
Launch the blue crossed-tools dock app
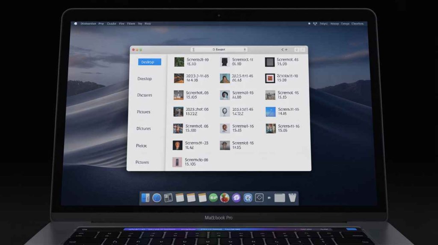pos(248,198)
